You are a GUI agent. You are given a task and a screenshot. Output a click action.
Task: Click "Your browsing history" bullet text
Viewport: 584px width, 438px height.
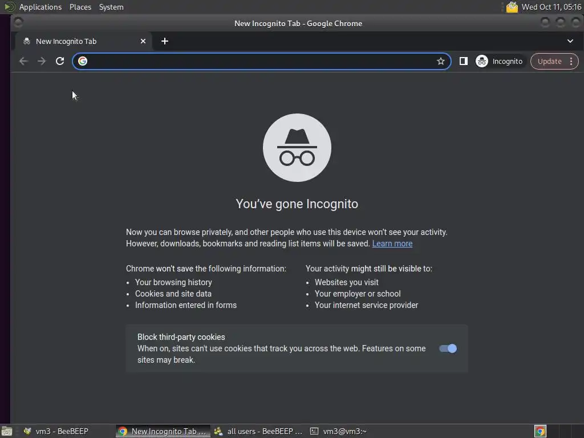[x=173, y=282]
